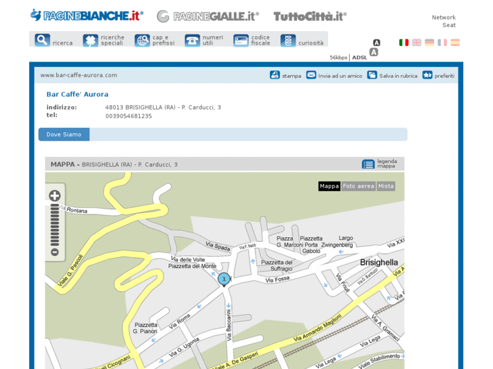Switch language to German flag
Viewport: 493px width, 369px height.
[429, 43]
